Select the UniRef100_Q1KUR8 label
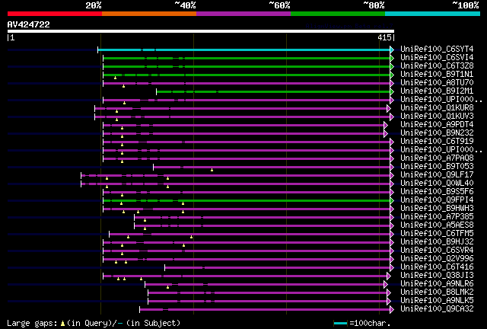The width and height of the screenshot is (487, 329). click(437, 107)
